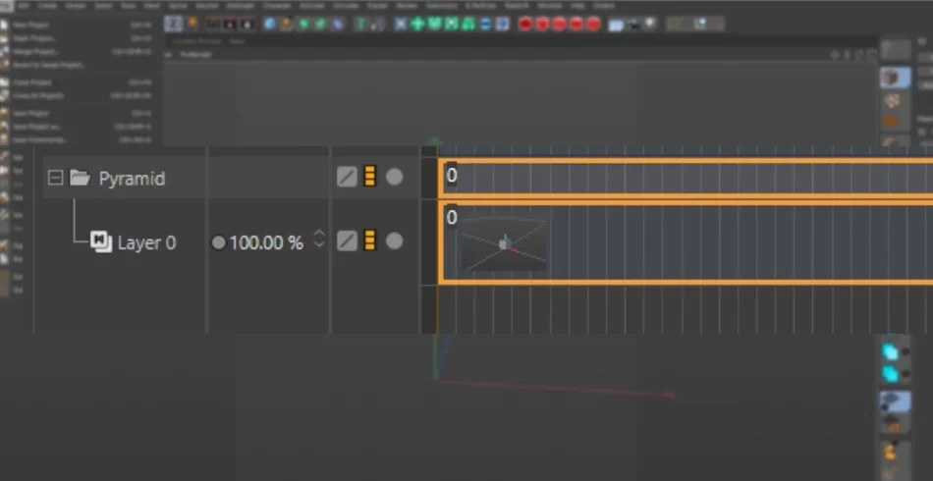Choose Save Incremental... from File menu
Screen dimensions: 933x481
tap(39, 139)
